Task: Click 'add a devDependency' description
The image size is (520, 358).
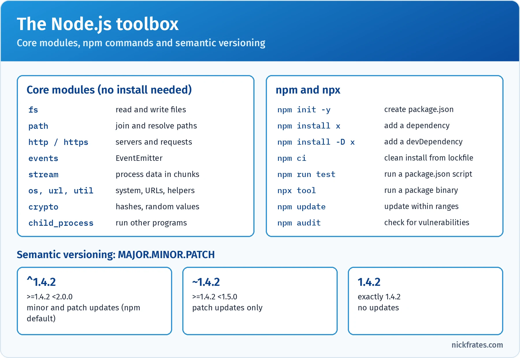Action: (x=424, y=142)
